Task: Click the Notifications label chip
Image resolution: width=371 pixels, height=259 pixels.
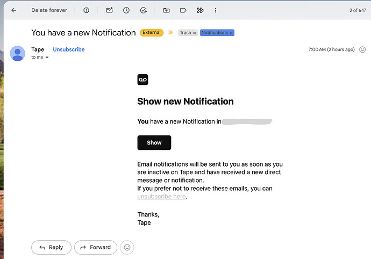Action: (215, 33)
